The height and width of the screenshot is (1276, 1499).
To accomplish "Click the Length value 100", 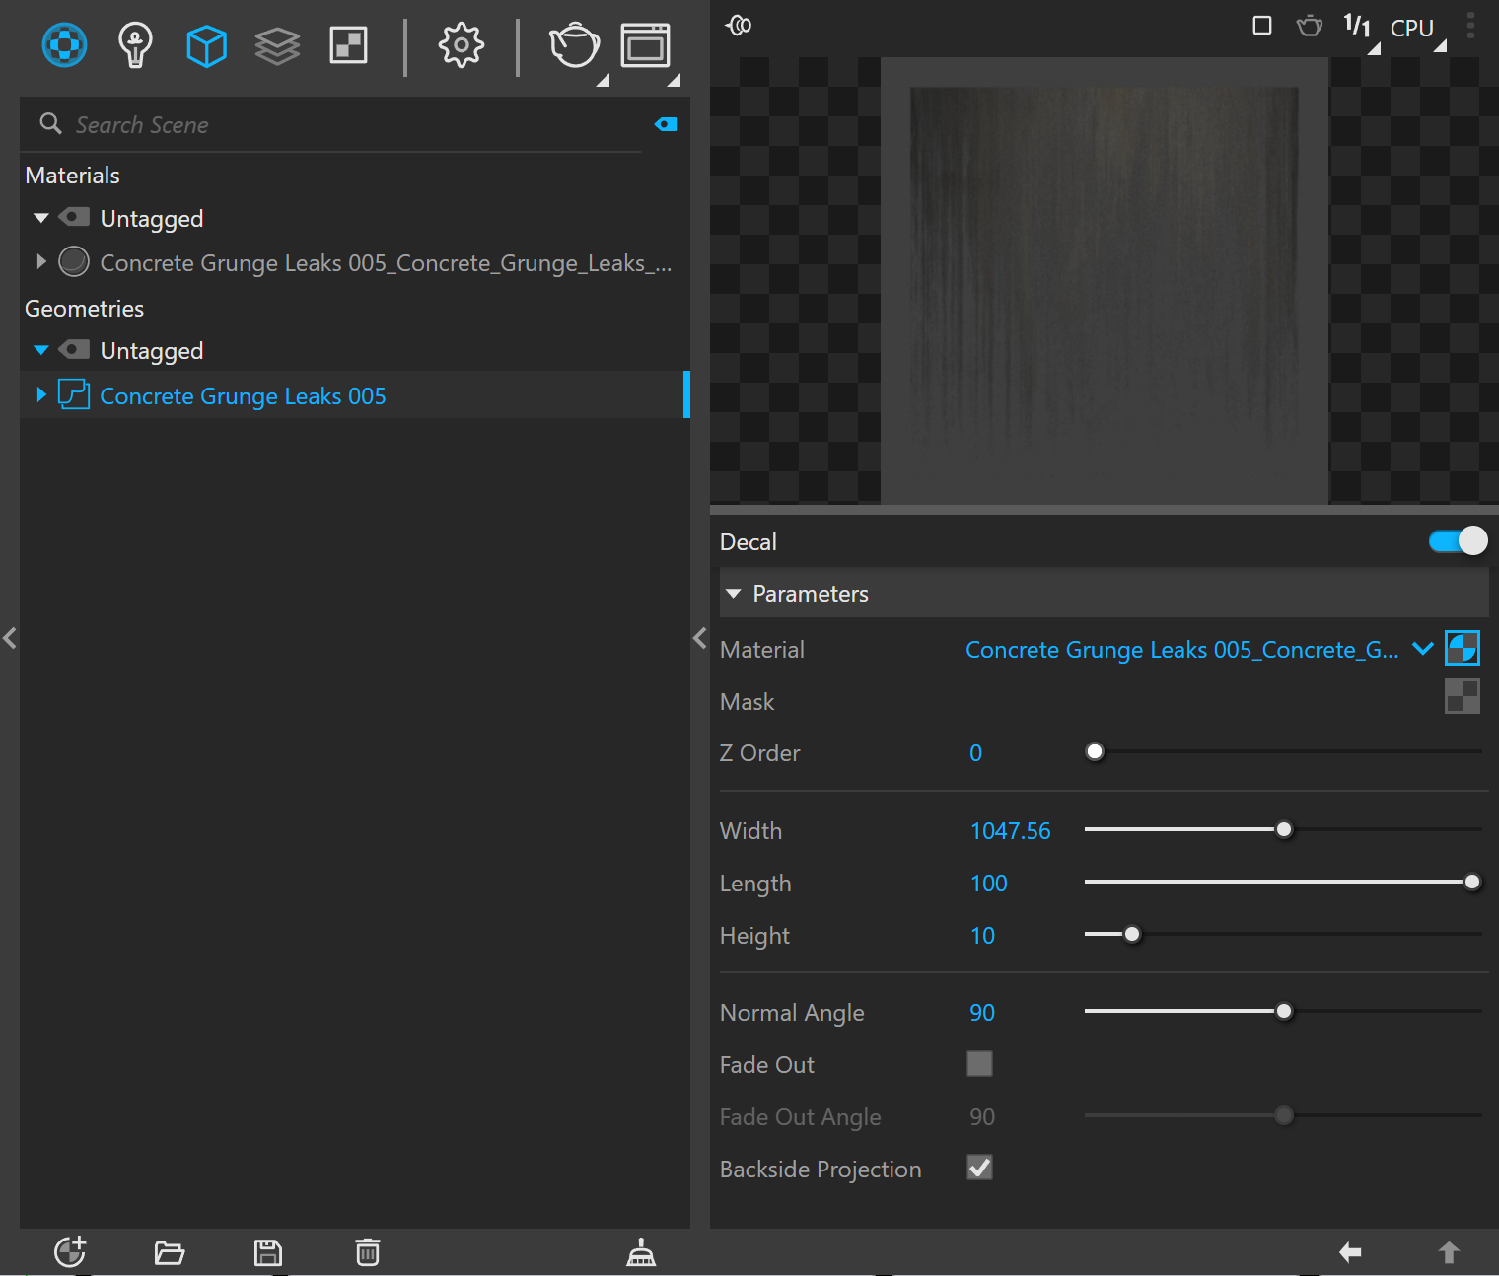I will pos(989,884).
